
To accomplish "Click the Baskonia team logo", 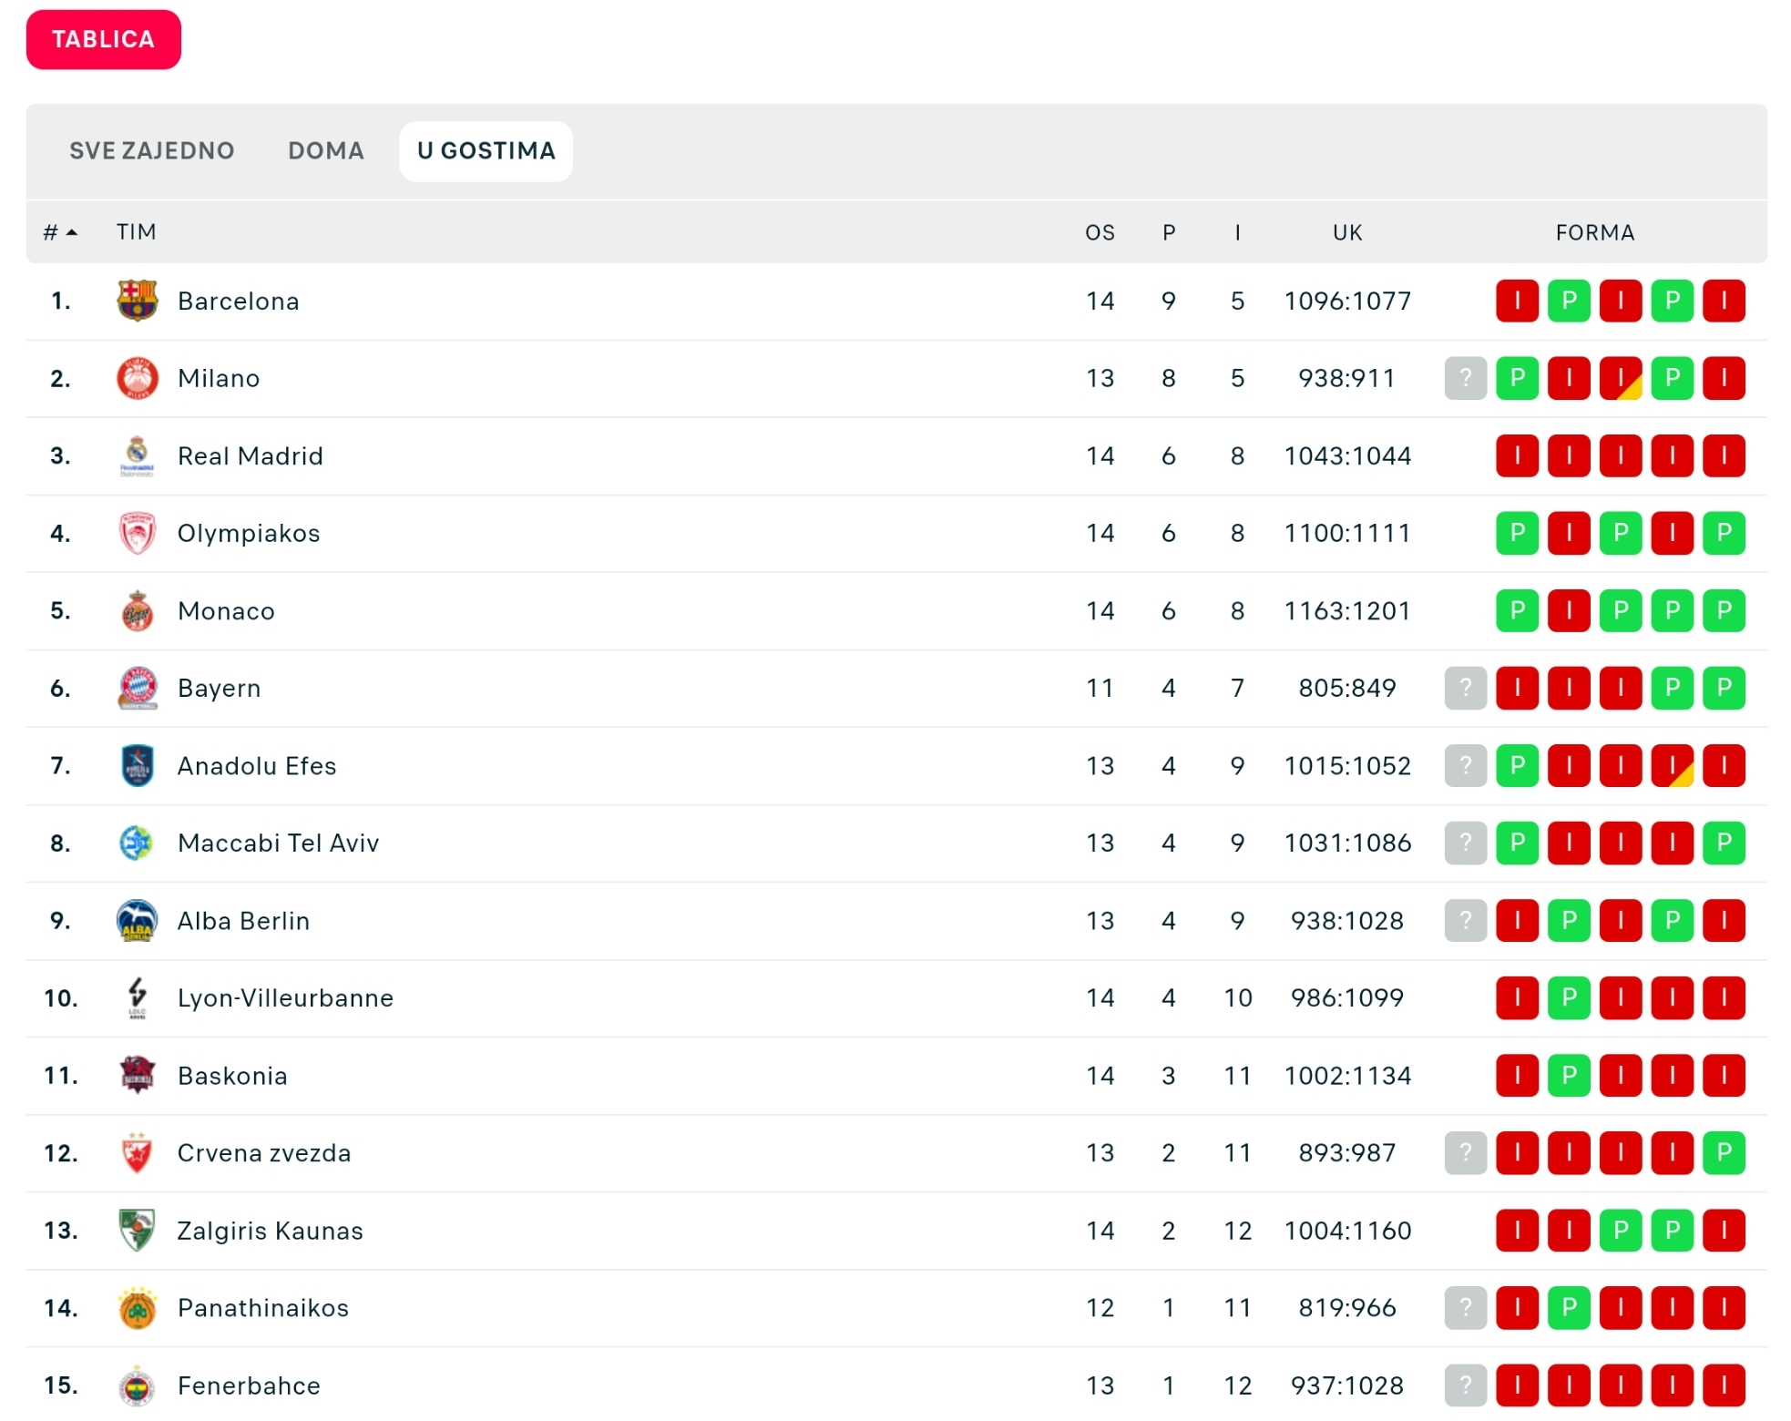I will tap(138, 1075).
